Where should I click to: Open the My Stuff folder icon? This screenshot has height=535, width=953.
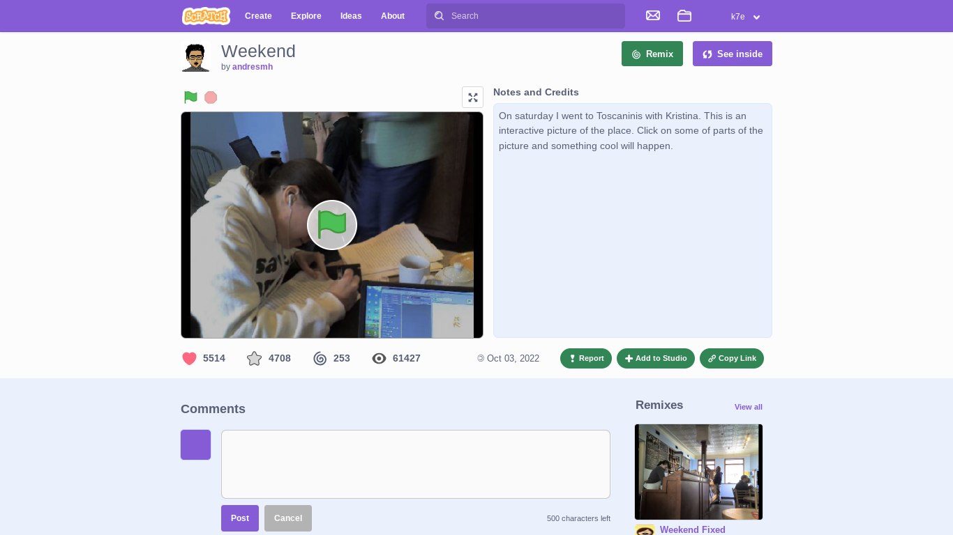684,15
